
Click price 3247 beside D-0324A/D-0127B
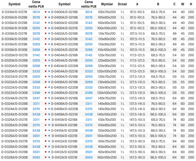tap(36, 98)
